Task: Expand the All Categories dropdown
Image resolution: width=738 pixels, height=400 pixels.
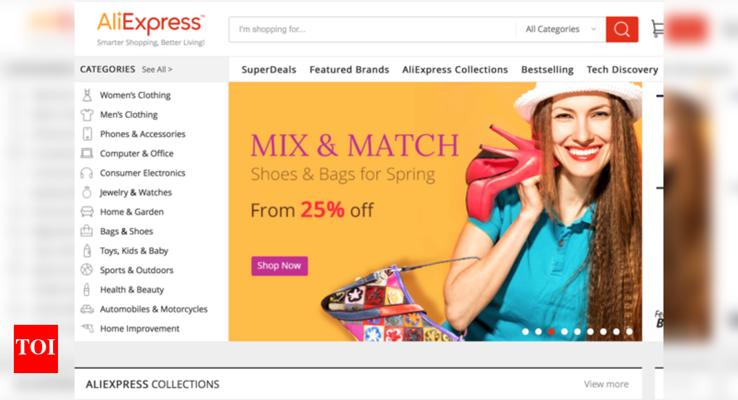Action: pos(561,29)
